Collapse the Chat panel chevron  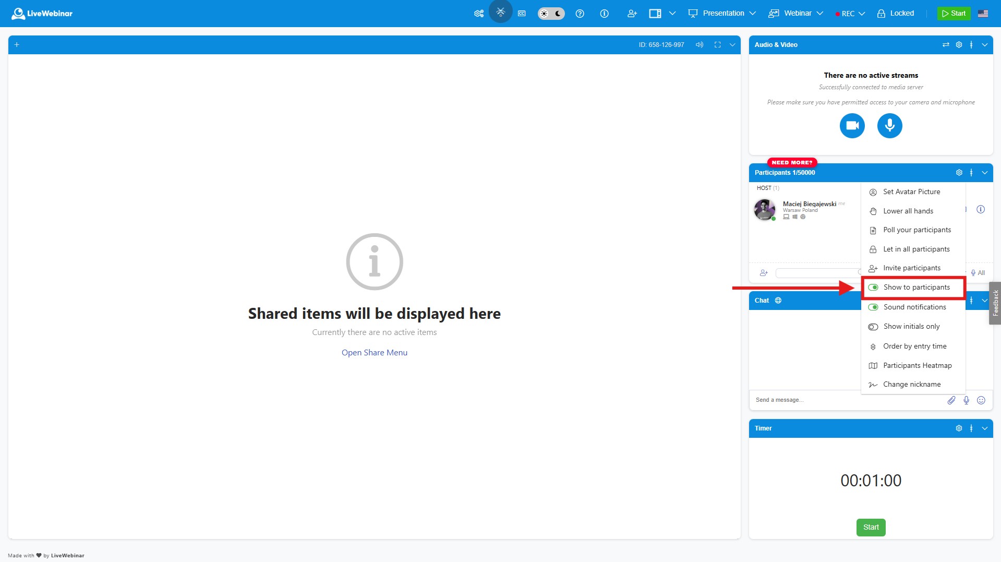985,301
